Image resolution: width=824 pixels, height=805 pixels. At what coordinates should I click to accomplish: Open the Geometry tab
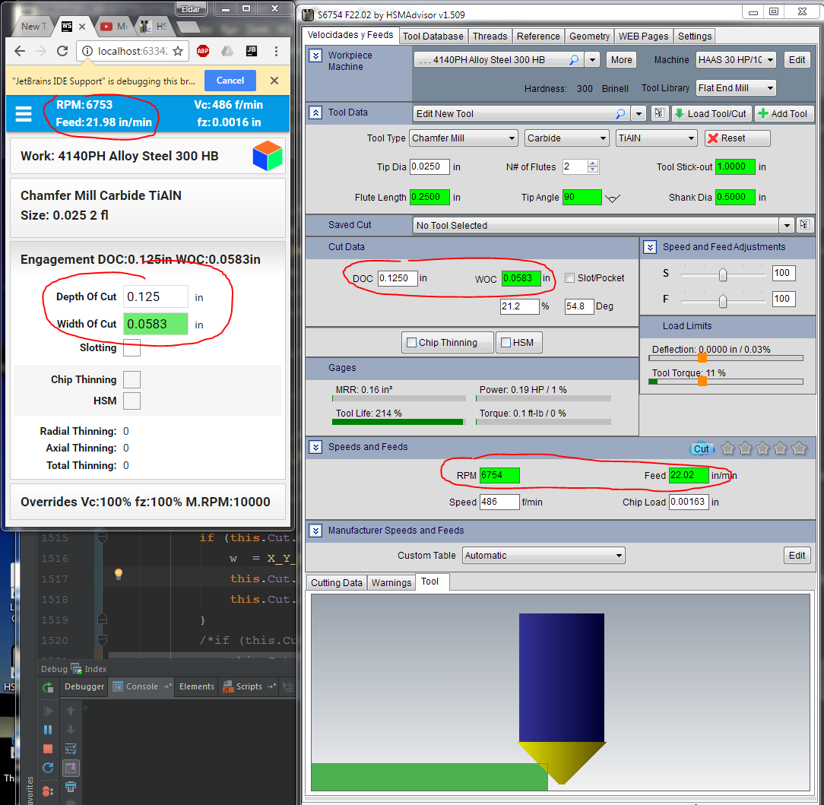tap(589, 36)
